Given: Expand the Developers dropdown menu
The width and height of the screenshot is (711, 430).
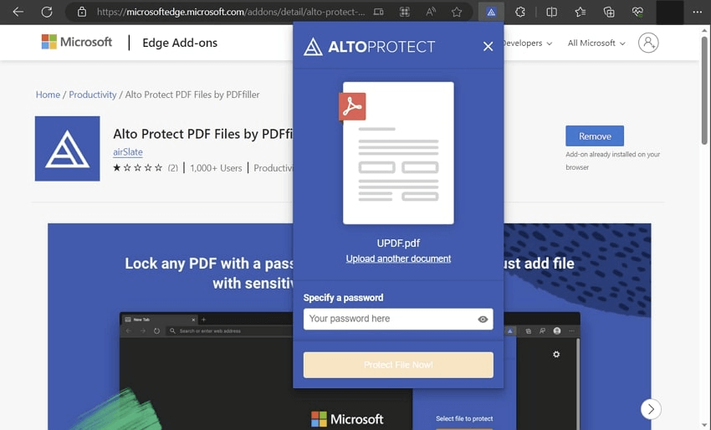Looking at the screenshot, I should pyautogui.click(x=527, y=44).
